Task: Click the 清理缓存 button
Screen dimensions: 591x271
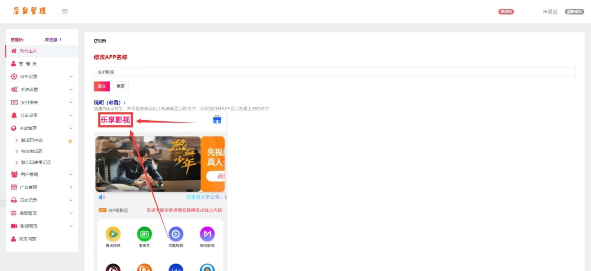Action: pyautogui.click(x=574, y=12)
